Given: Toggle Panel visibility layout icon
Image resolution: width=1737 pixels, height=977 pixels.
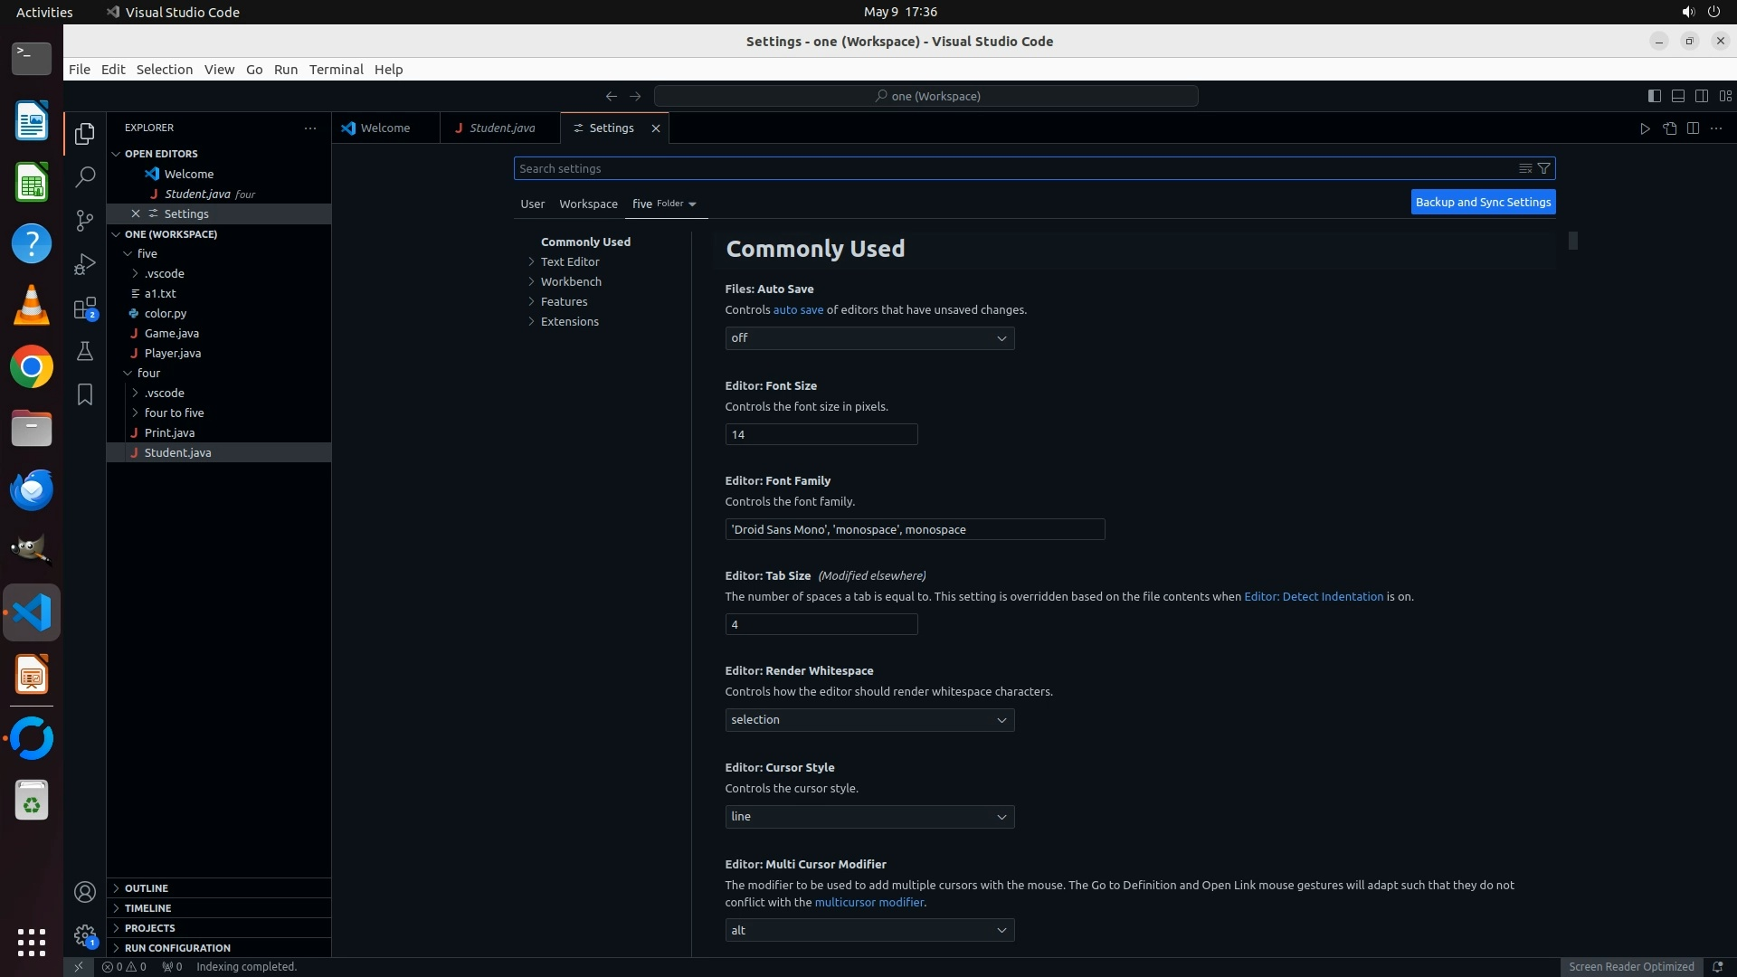Looking at the screenshot, I should click(1677, 96).
